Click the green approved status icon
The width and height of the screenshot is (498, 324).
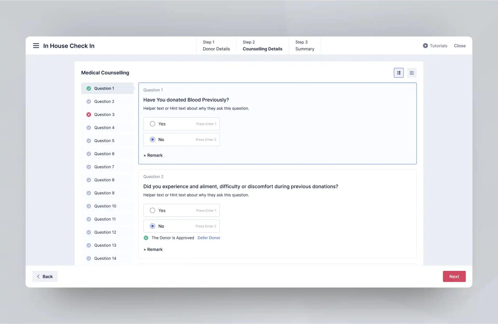[146, 238]
